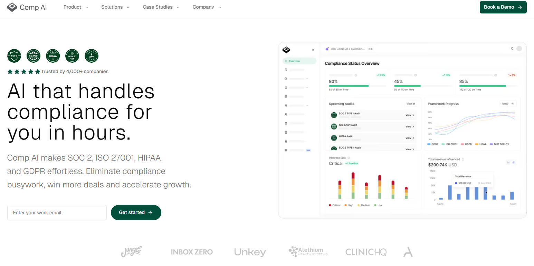Click the SOC2 legend swatch in Framework Progress
534x266 pixels.
tap(429, 144)
